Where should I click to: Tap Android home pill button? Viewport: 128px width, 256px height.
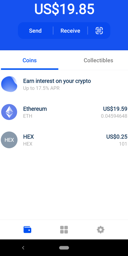click(64, 248)
